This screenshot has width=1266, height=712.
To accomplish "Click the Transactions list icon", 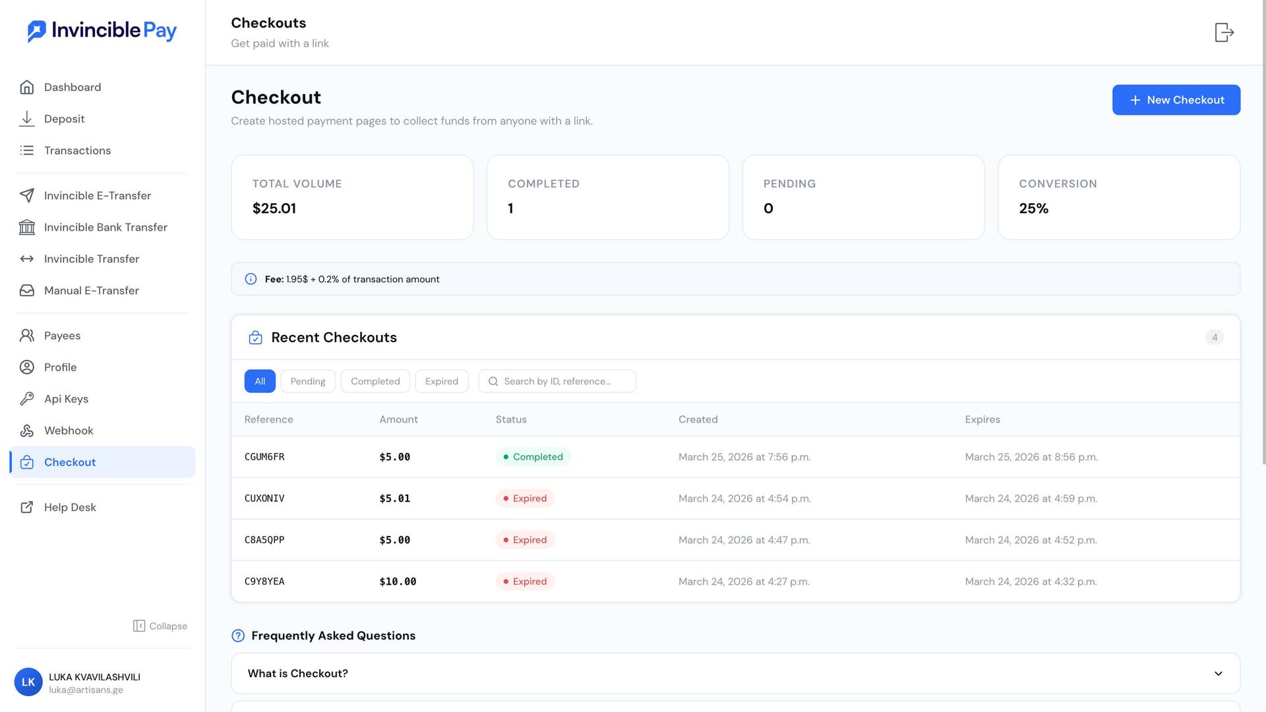I will pyautogui.click(x=27, y=150).
